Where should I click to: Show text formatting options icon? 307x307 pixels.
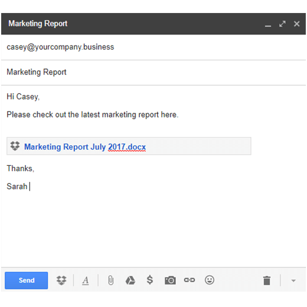86,280
